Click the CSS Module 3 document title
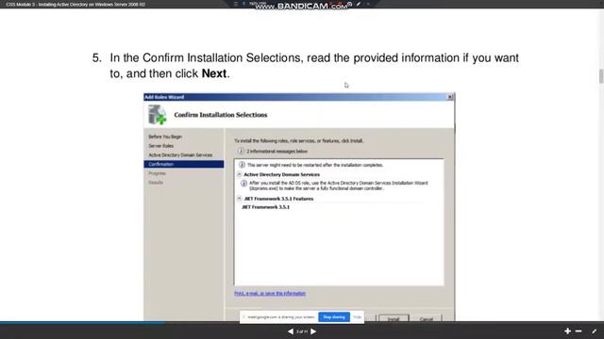The image size is (604, 339). click(75, 4)
